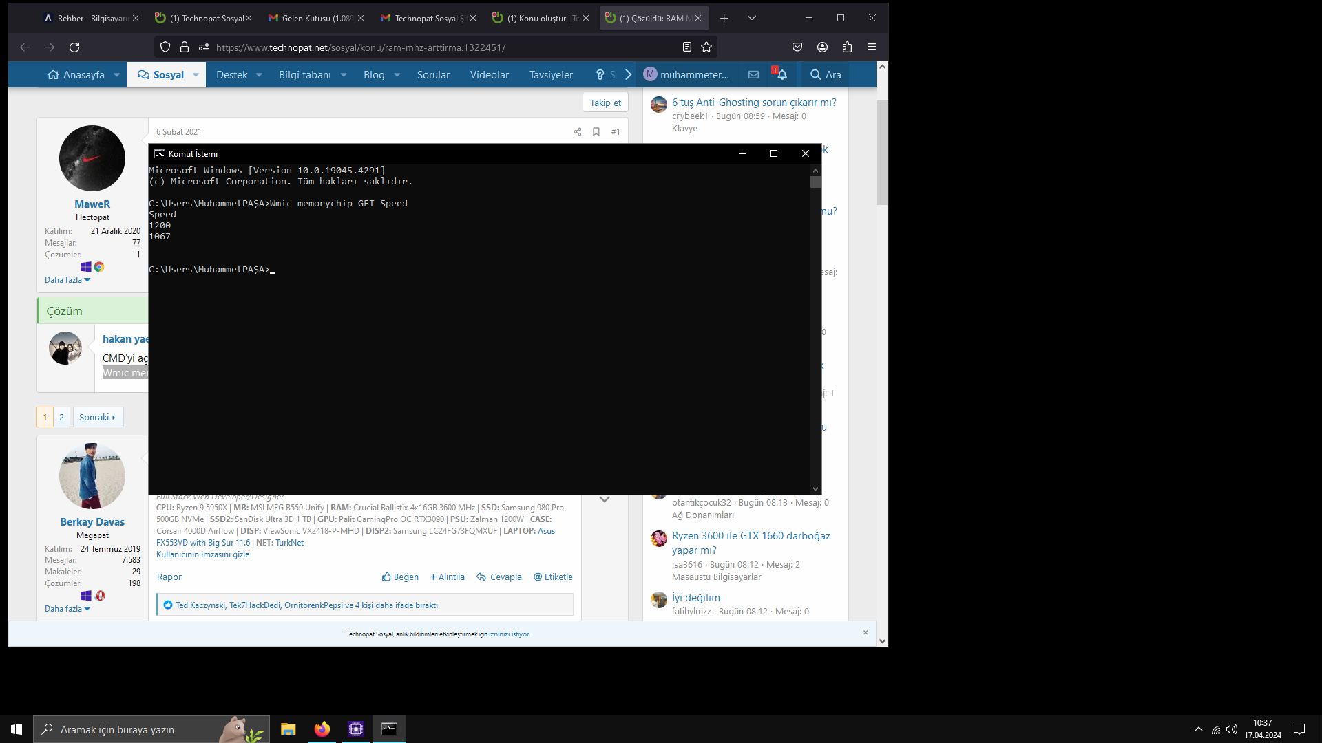This screenshot has height=743, width=1322.
Task: Toggle the Takip et follow button
Action: point(605,103)
